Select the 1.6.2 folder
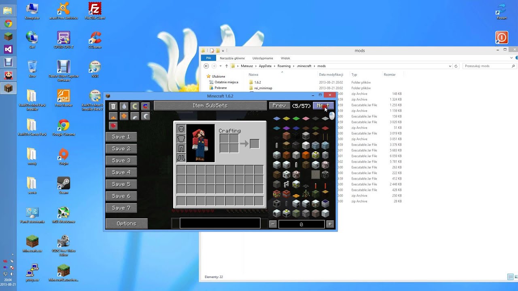Image resolution: width=518 pixels, height=291 pixels. (x=255, y=82)
